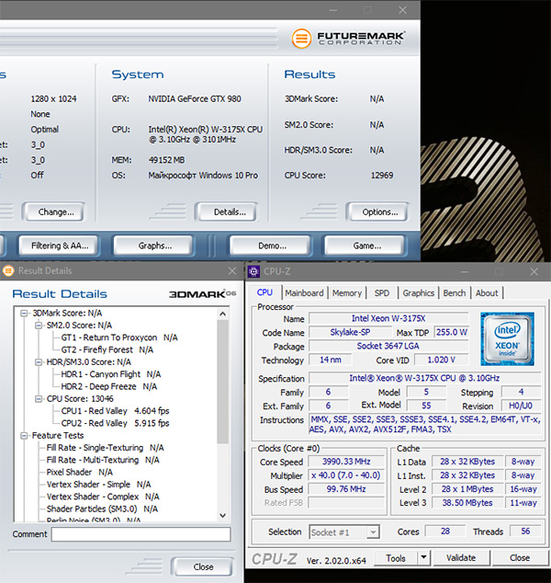Launch the Game... button
The width and height of the screenshot is (551, 583).
point(366,246)
